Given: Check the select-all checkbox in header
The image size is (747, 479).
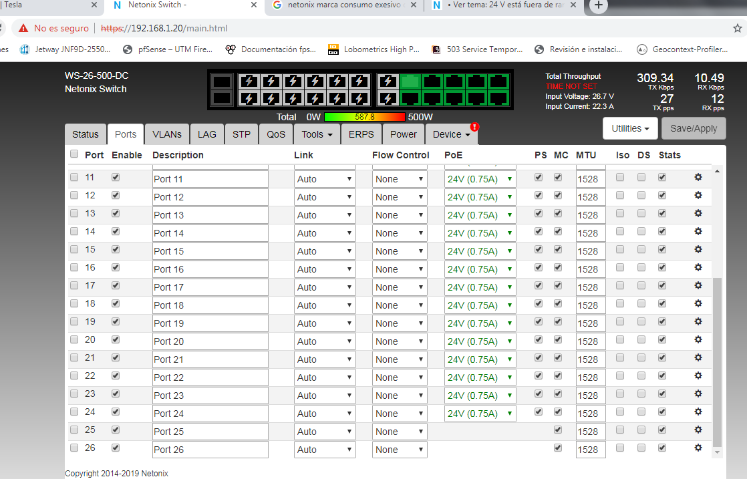Looking at the screenshot, I should click(x=74, y=154).
